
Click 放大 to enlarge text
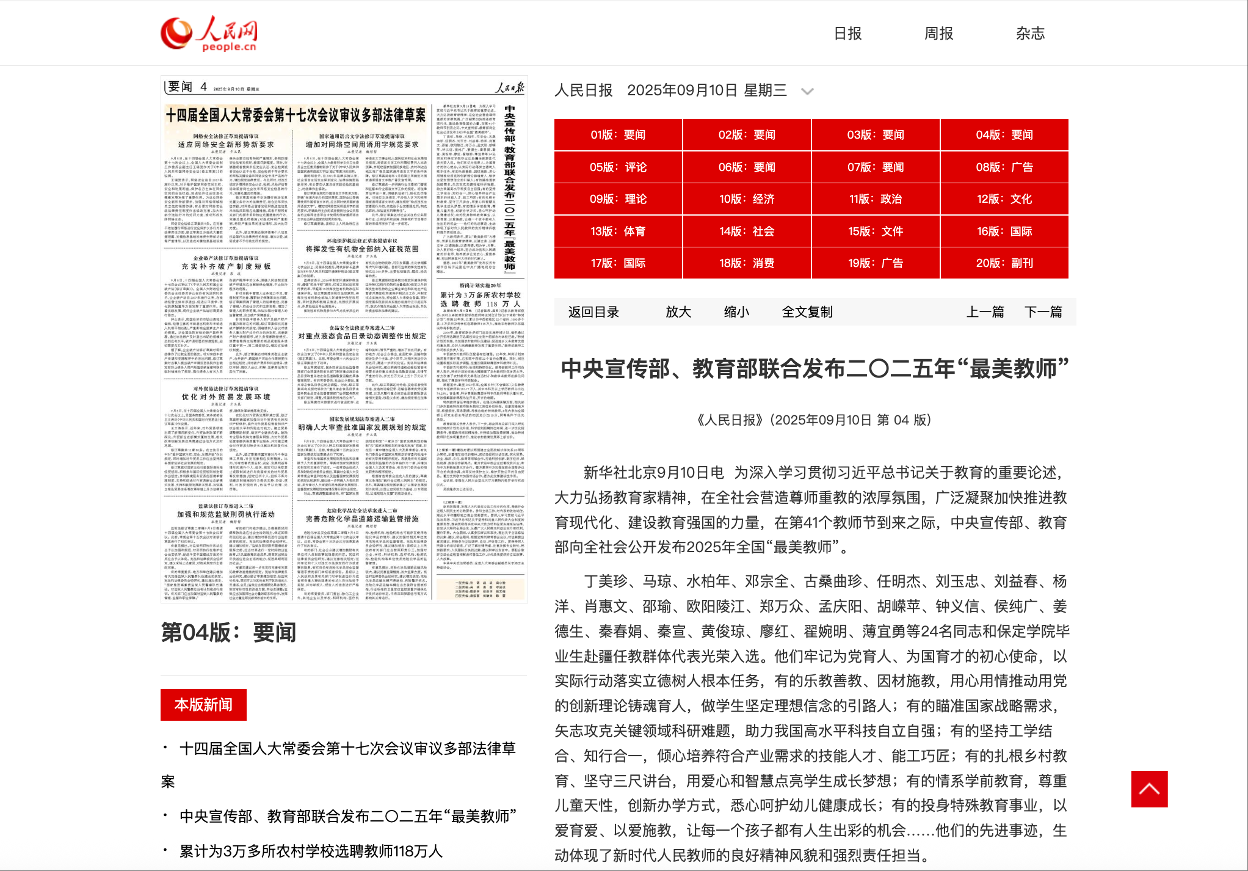(x=678, y=312)
